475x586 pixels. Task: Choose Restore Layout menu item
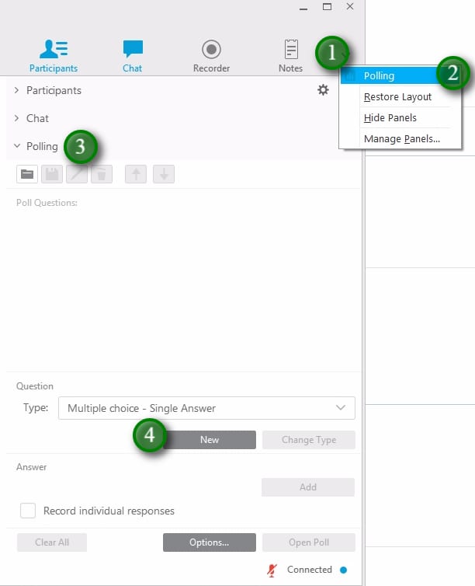tap(397, 97)
